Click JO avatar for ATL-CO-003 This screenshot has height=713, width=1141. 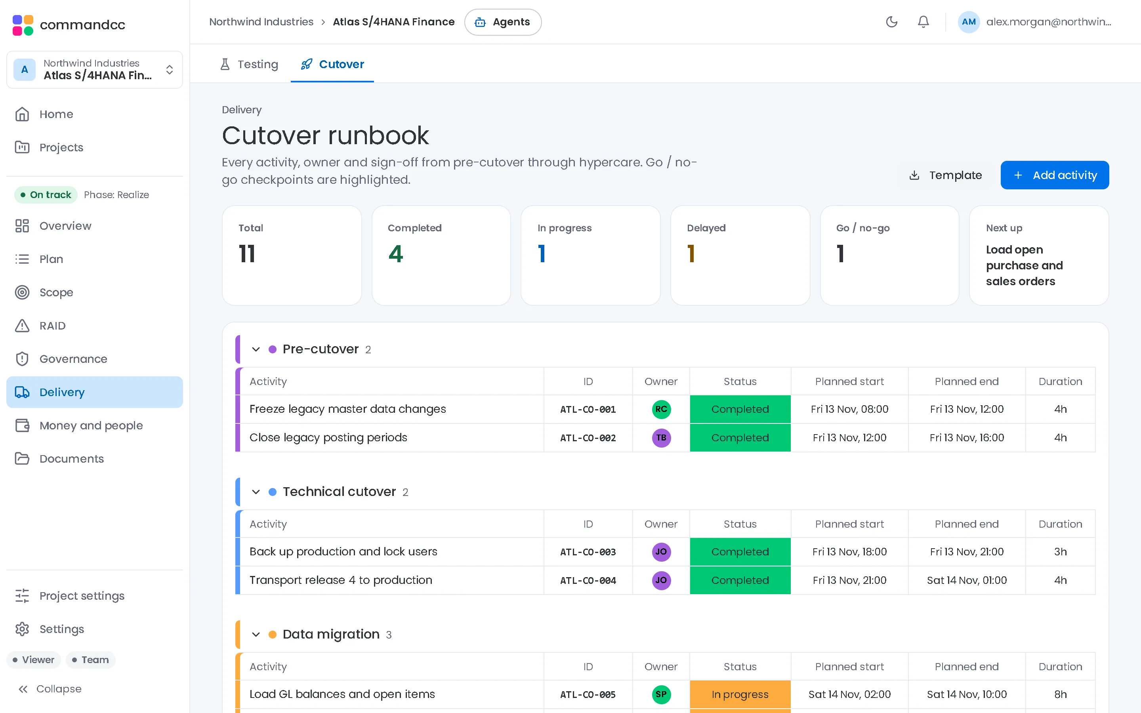661,552
